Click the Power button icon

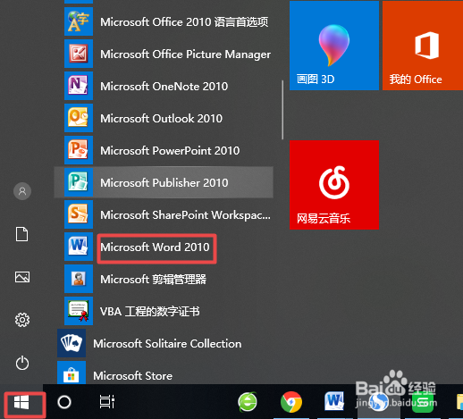coord(22,363)
